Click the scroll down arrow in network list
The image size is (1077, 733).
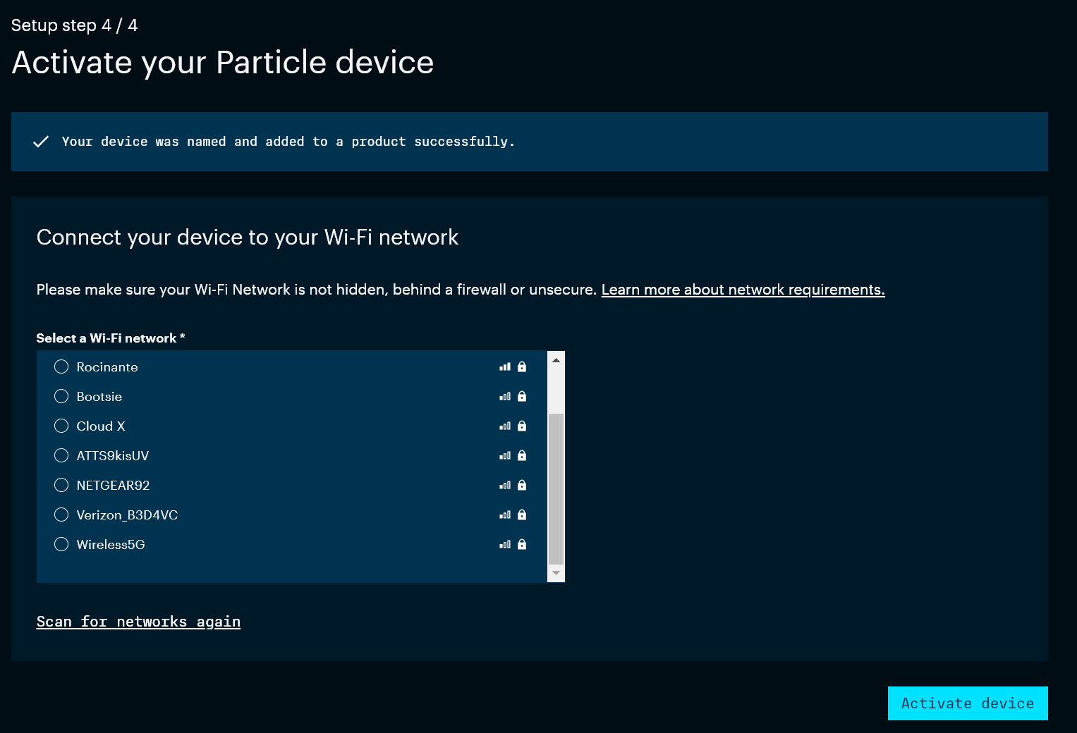point(556,573)
